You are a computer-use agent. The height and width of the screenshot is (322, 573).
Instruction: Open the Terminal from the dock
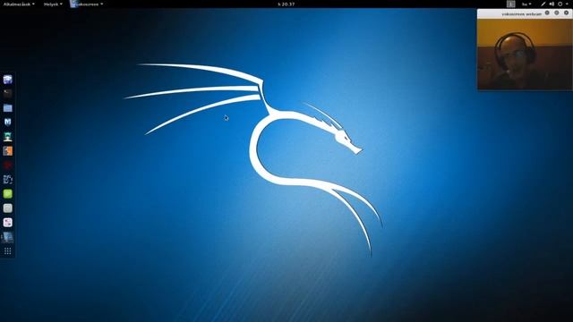[8, 93]
